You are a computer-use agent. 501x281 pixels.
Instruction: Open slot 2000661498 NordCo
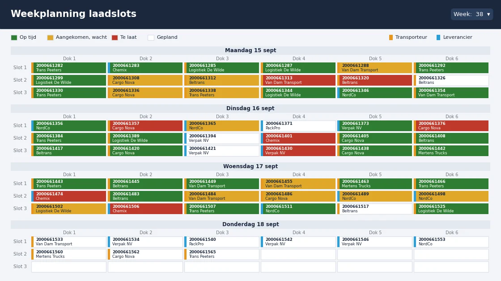pos(451,196)
